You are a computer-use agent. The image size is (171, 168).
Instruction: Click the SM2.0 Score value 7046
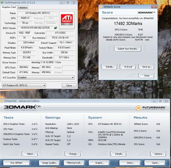[x=140, y=30]
